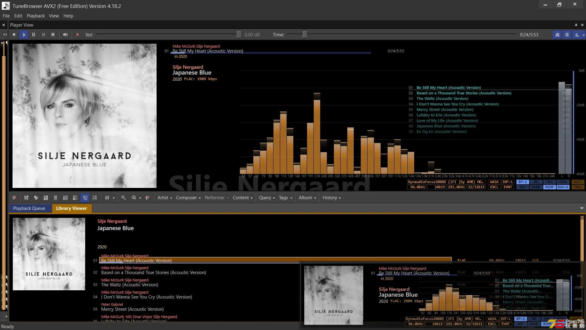
Task: Skip to the previous track
Action: point(43,35)
